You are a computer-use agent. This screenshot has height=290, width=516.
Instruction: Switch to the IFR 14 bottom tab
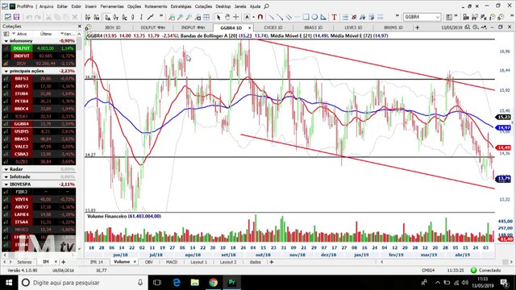97,262
